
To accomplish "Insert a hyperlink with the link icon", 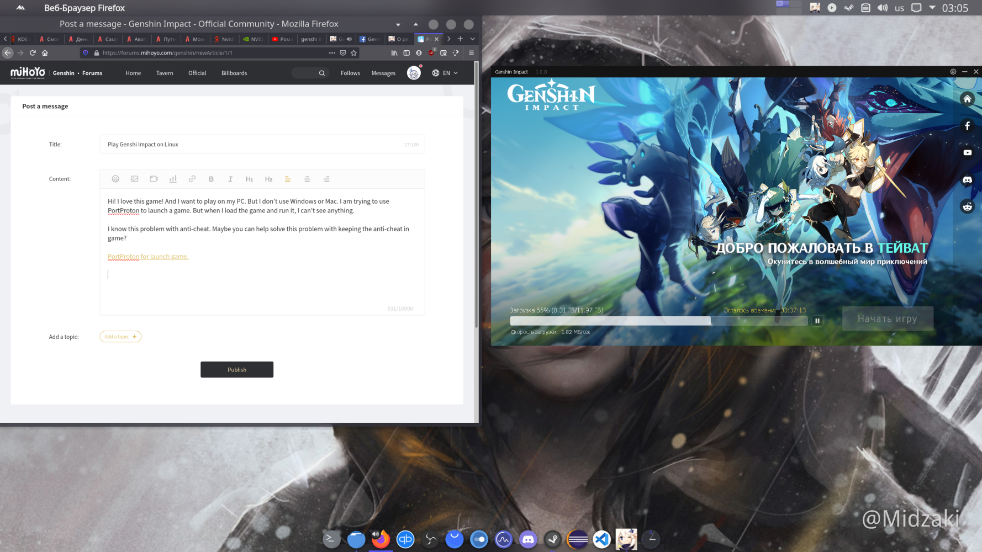I will 192,179.
